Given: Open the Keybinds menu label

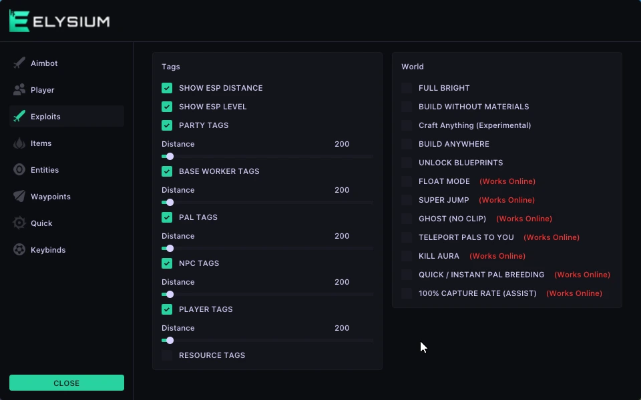Looking at the screenshot, I should tap(48, 250).
